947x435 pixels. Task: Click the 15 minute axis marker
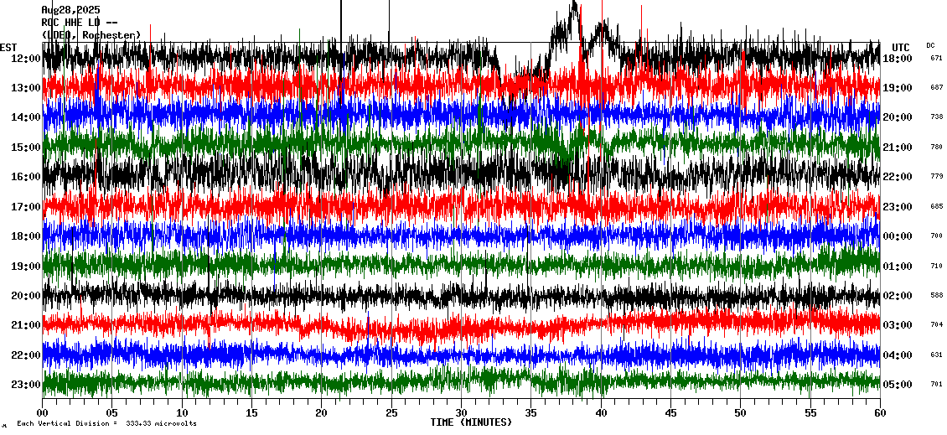pyautogui.click(x=252, y=412)
